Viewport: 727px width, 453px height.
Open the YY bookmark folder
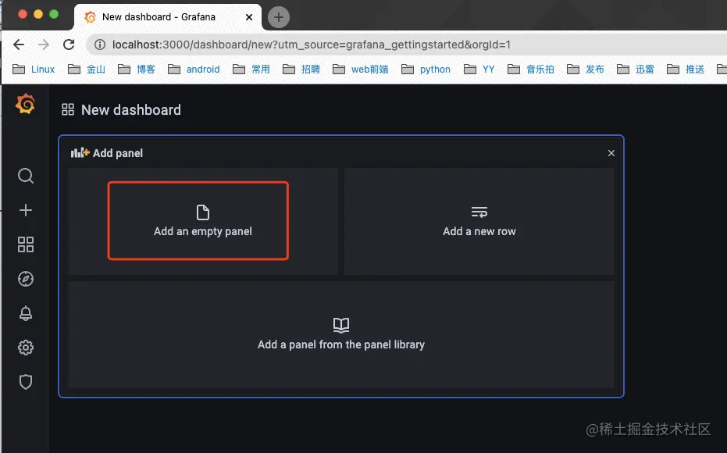click(x=479, y=69)
